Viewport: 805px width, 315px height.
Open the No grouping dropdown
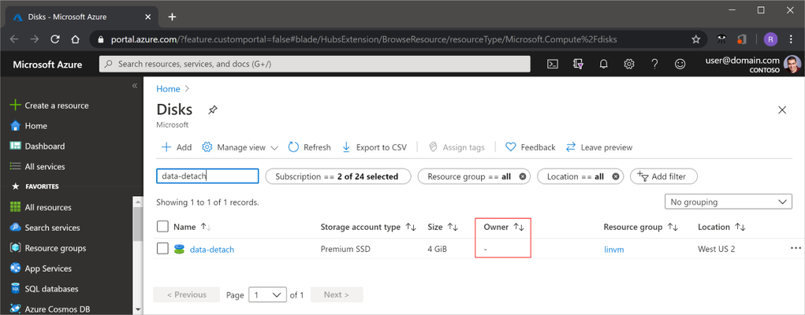point(728,202)
